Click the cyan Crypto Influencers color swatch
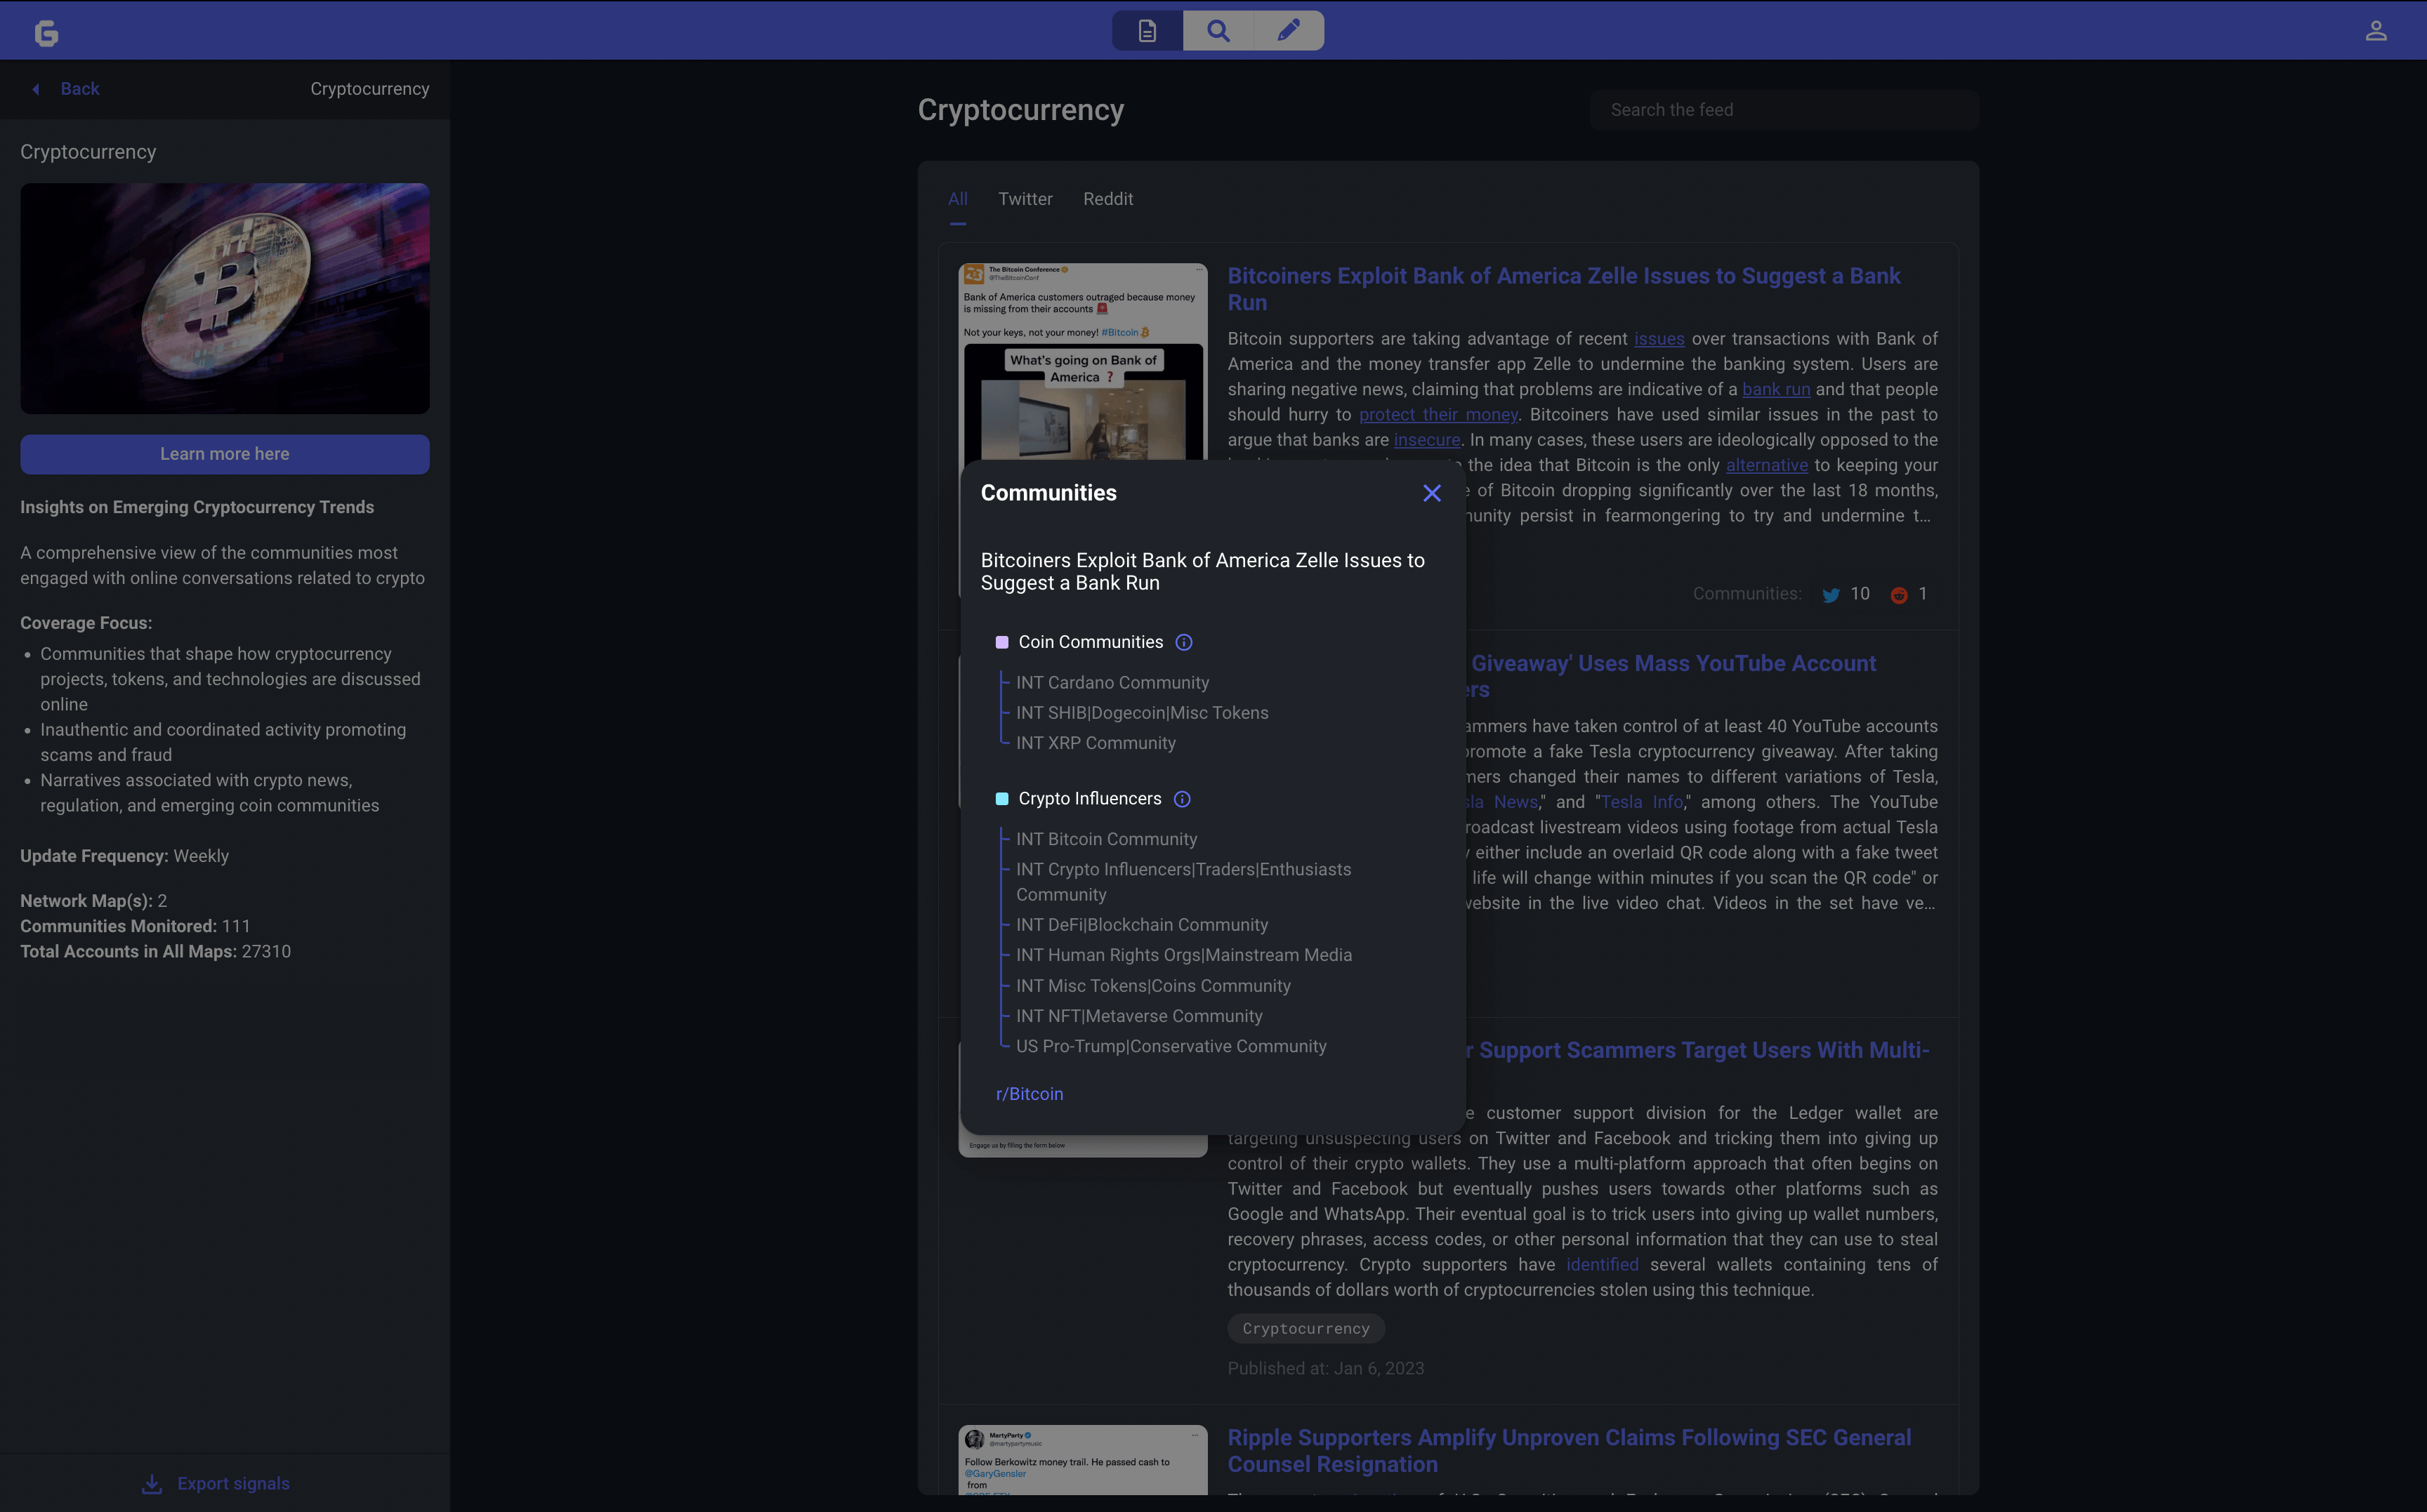The image size is (2427, 1512). (x=1001, y=799)
